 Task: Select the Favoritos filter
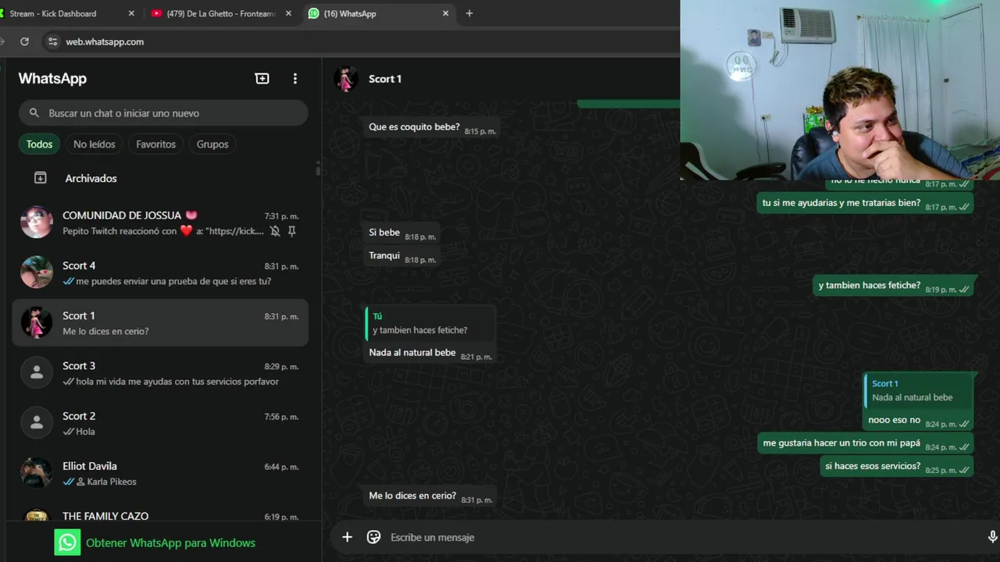(x=155, y=144)
